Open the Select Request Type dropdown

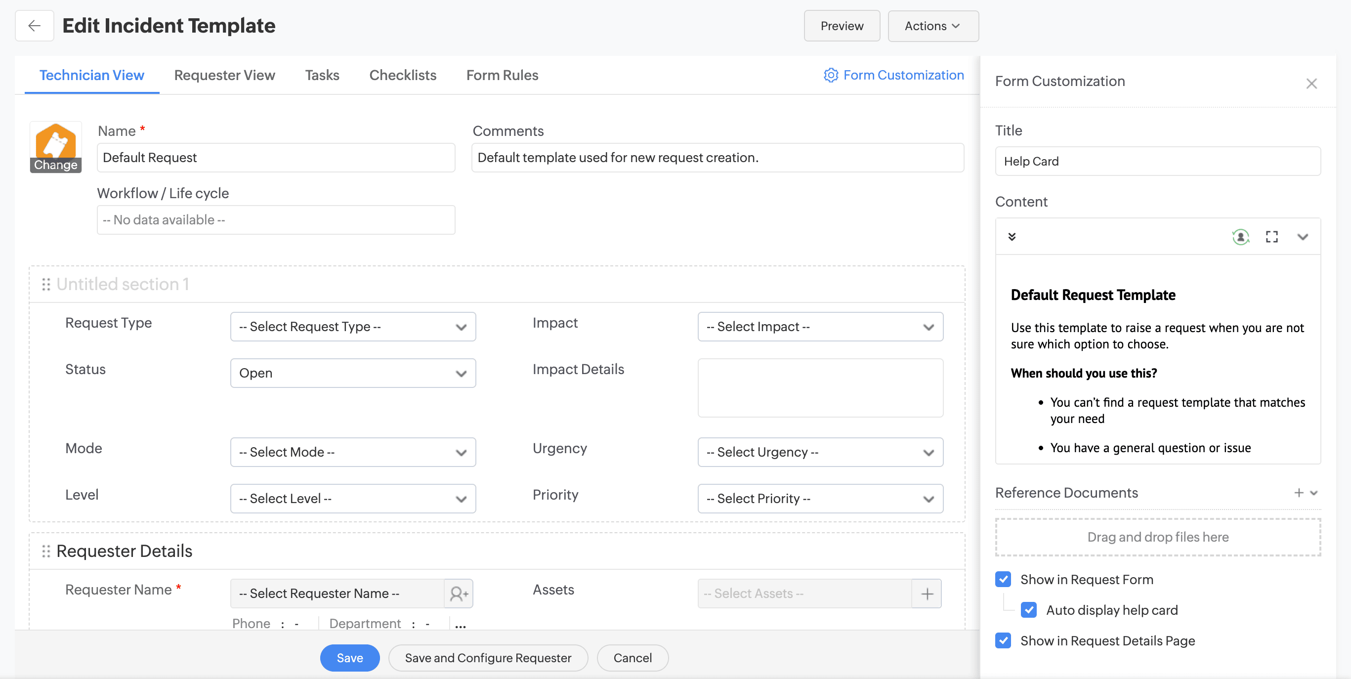click(x=353, y=327)
